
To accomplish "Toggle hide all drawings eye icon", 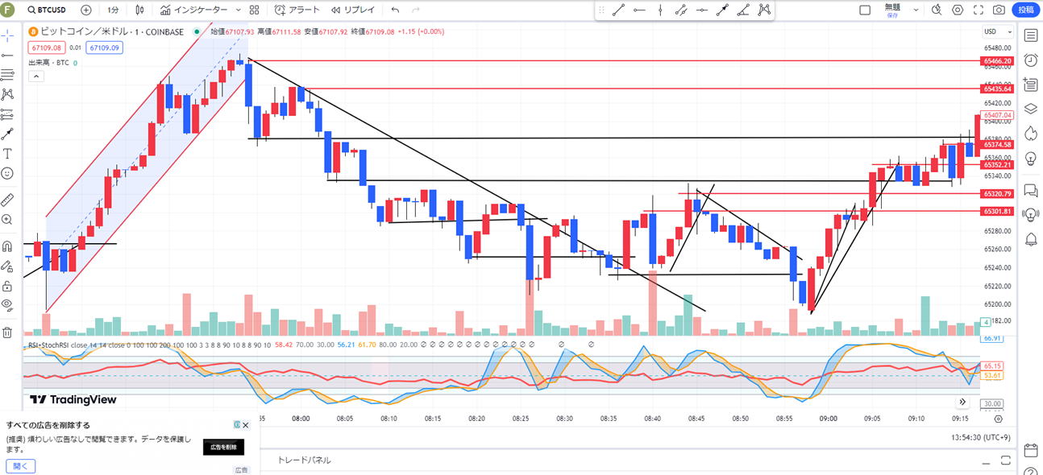I will tap(7, 304).
